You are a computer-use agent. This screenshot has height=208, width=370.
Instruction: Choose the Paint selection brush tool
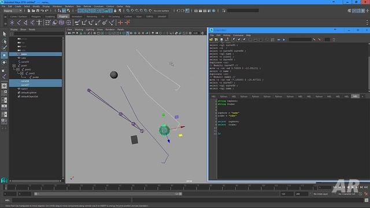click(4, 48)
